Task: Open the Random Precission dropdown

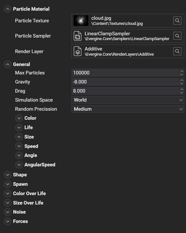Action: pos(128,109)
